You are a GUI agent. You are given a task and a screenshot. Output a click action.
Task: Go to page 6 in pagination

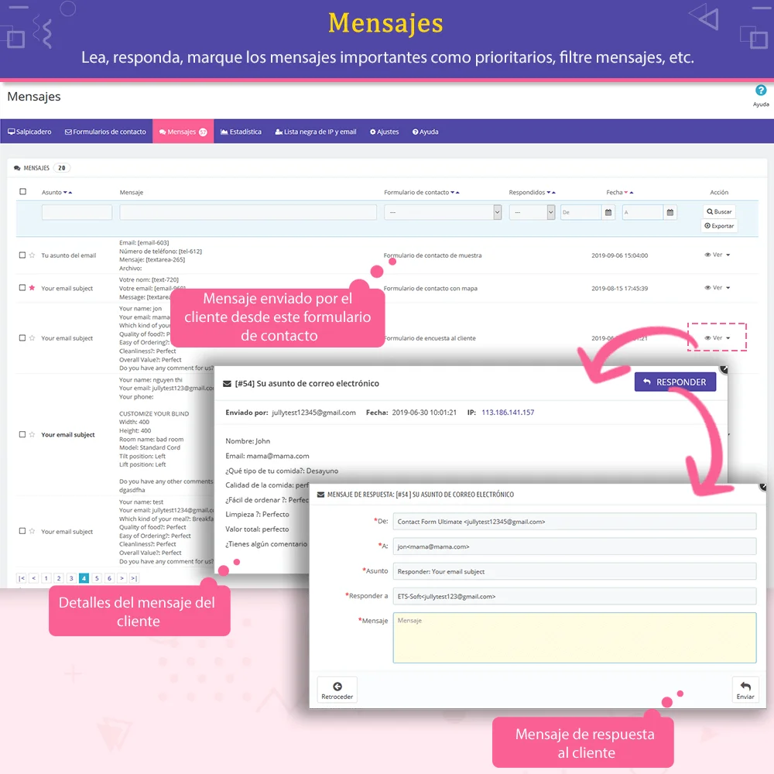[x=109, y=577]
